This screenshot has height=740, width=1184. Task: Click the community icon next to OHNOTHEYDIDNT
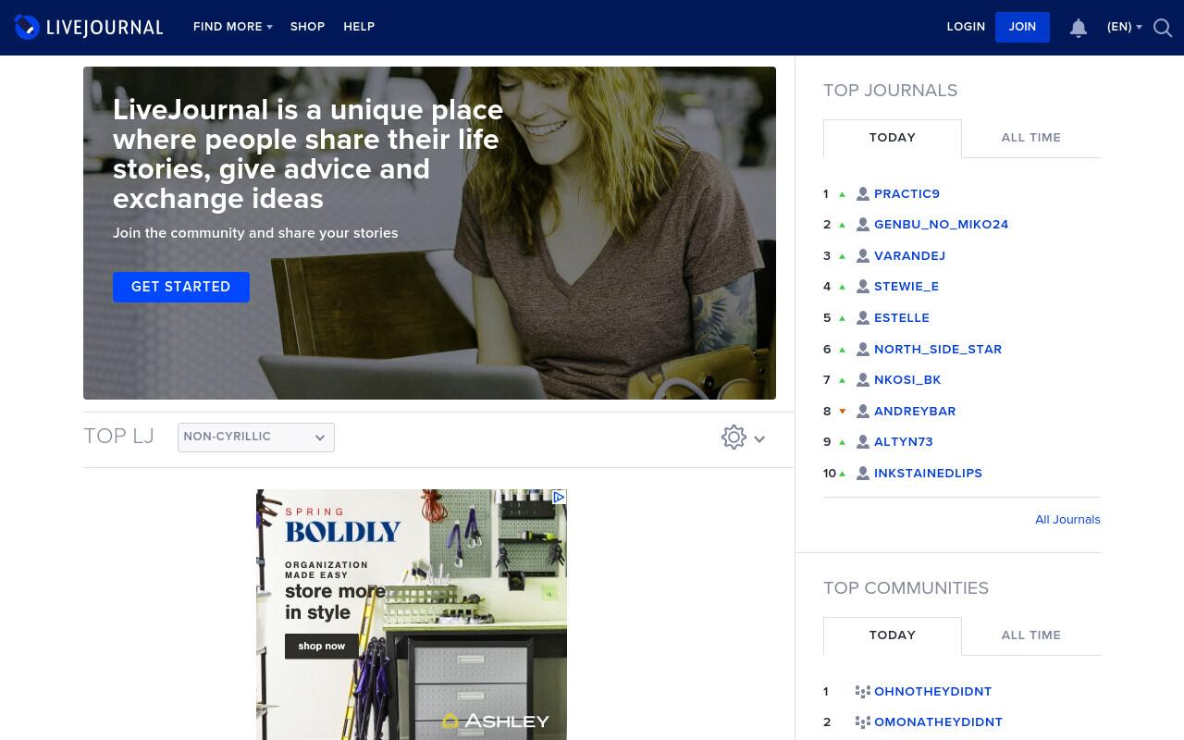[x=863, y=692]
